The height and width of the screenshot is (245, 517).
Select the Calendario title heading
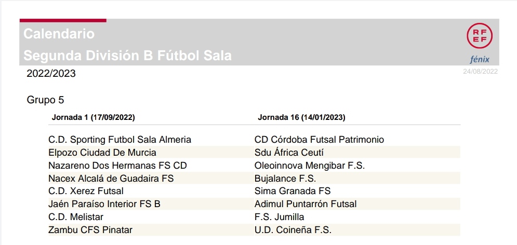tap(59, 34)
